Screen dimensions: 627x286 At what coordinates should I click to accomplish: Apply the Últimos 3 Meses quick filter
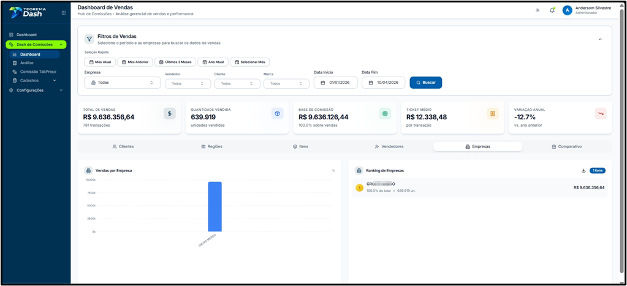(175, 62)
